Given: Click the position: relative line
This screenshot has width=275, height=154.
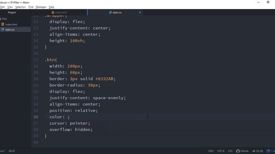Looking at the screenshot, I should click(73, 110).
